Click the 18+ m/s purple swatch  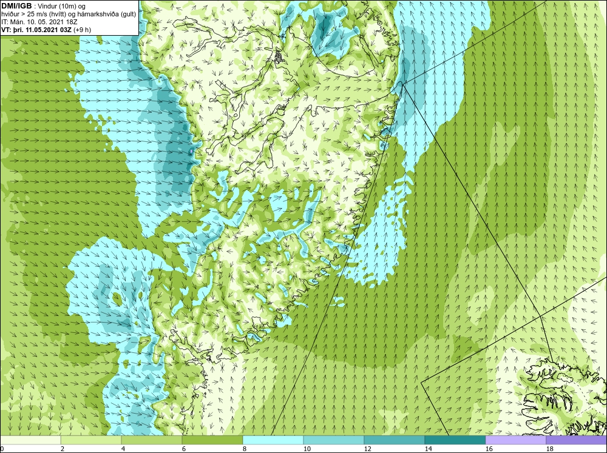click(577, 440)
